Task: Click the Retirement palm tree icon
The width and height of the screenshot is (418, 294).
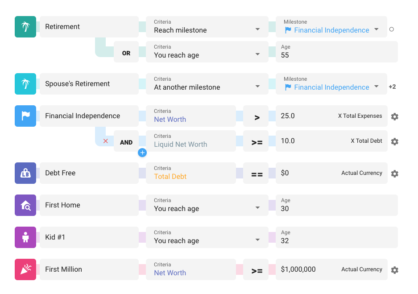Action: 25,27
